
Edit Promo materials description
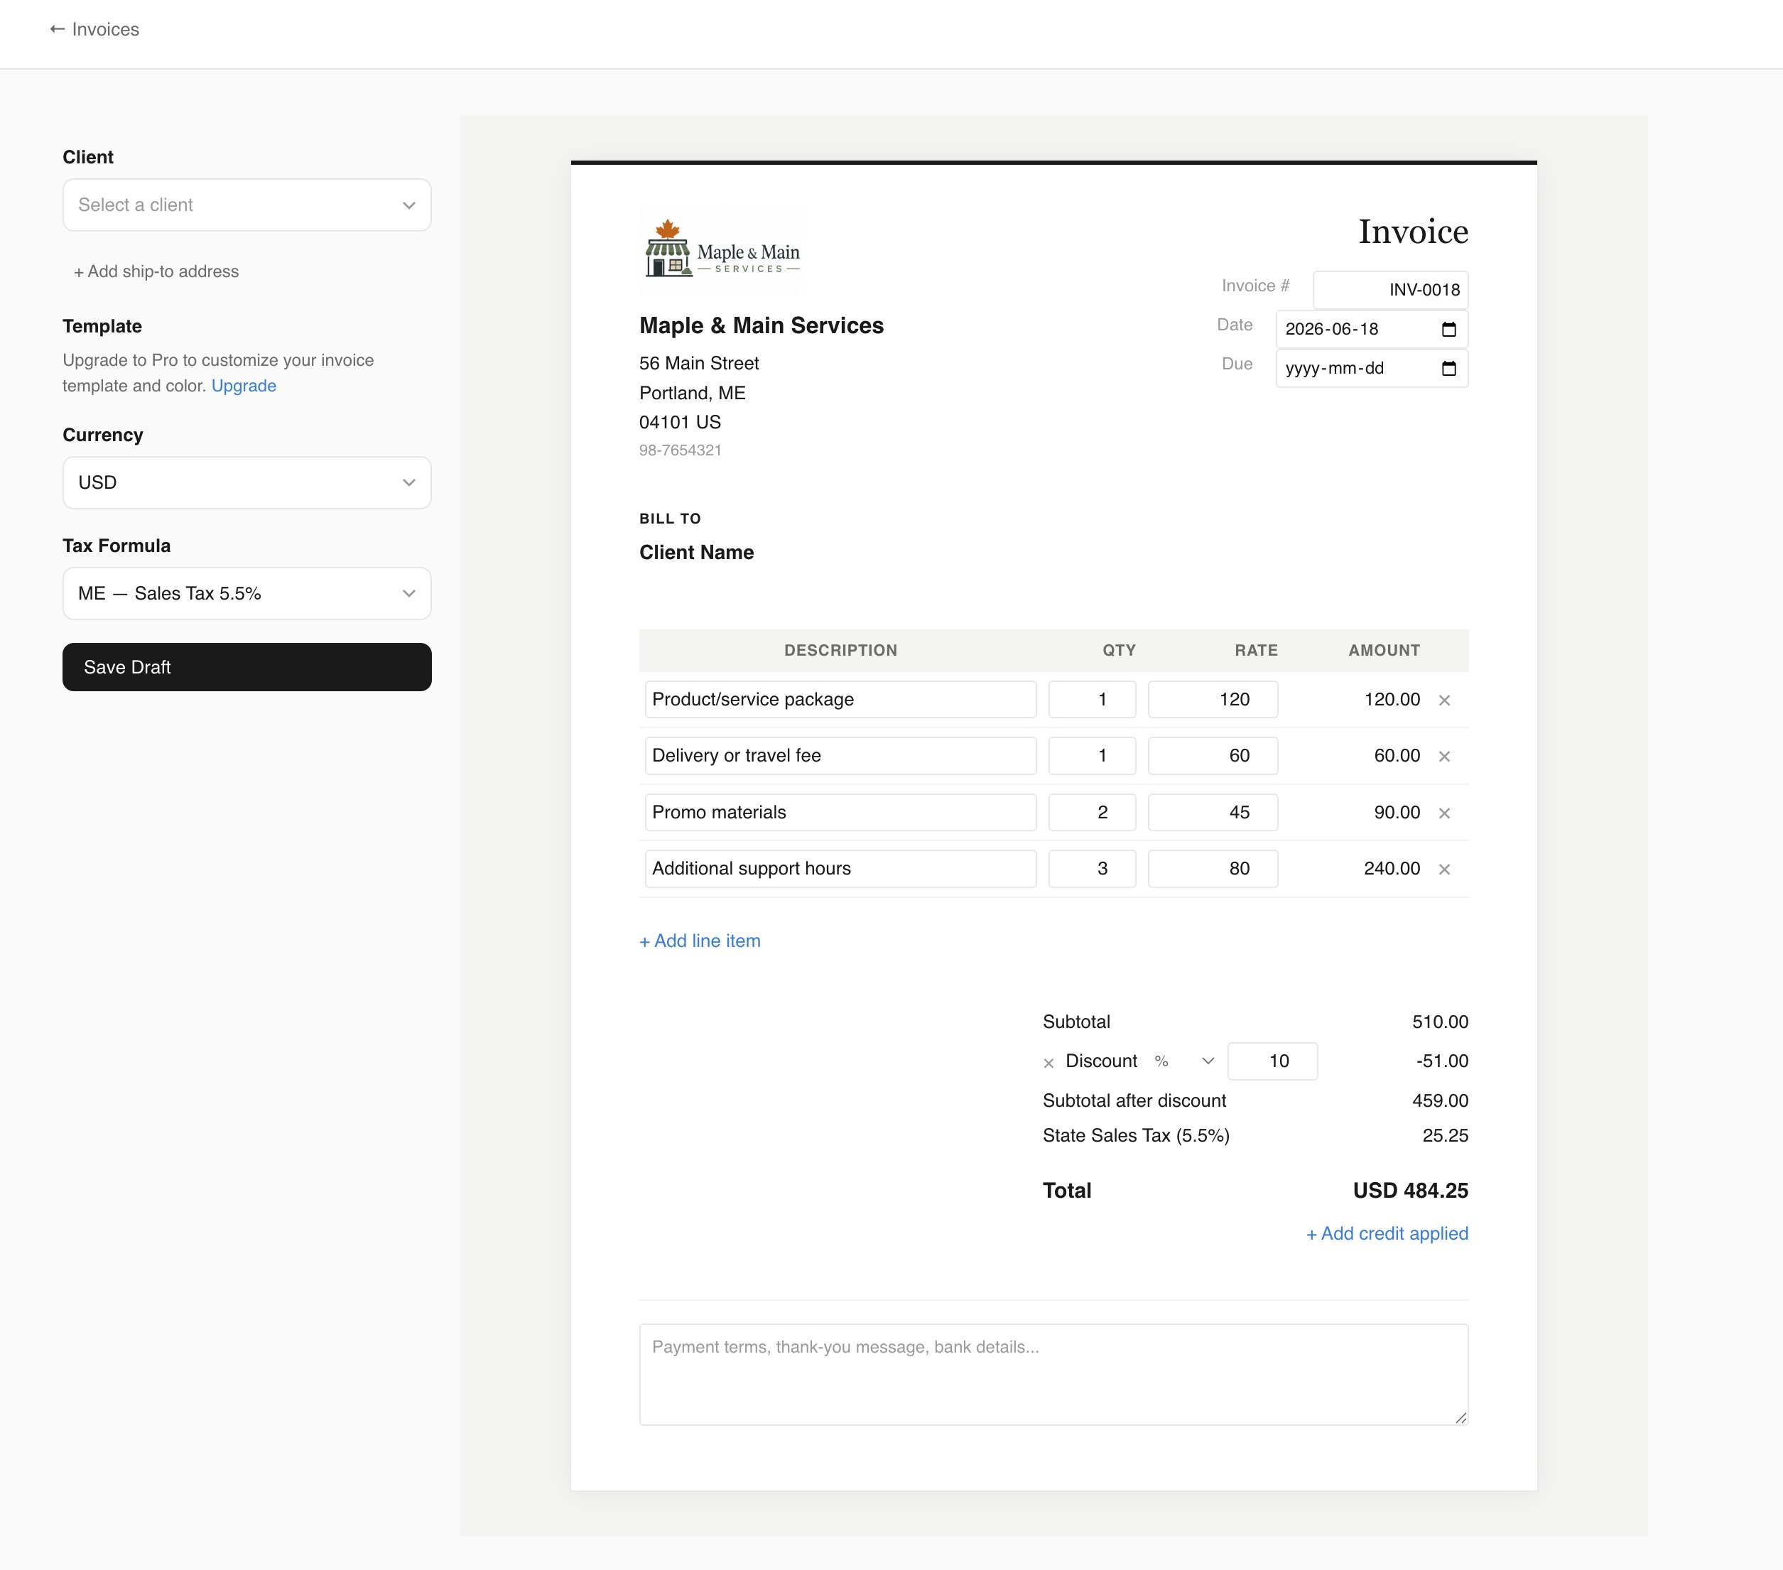pyautogui.click(x=840, y=812)
